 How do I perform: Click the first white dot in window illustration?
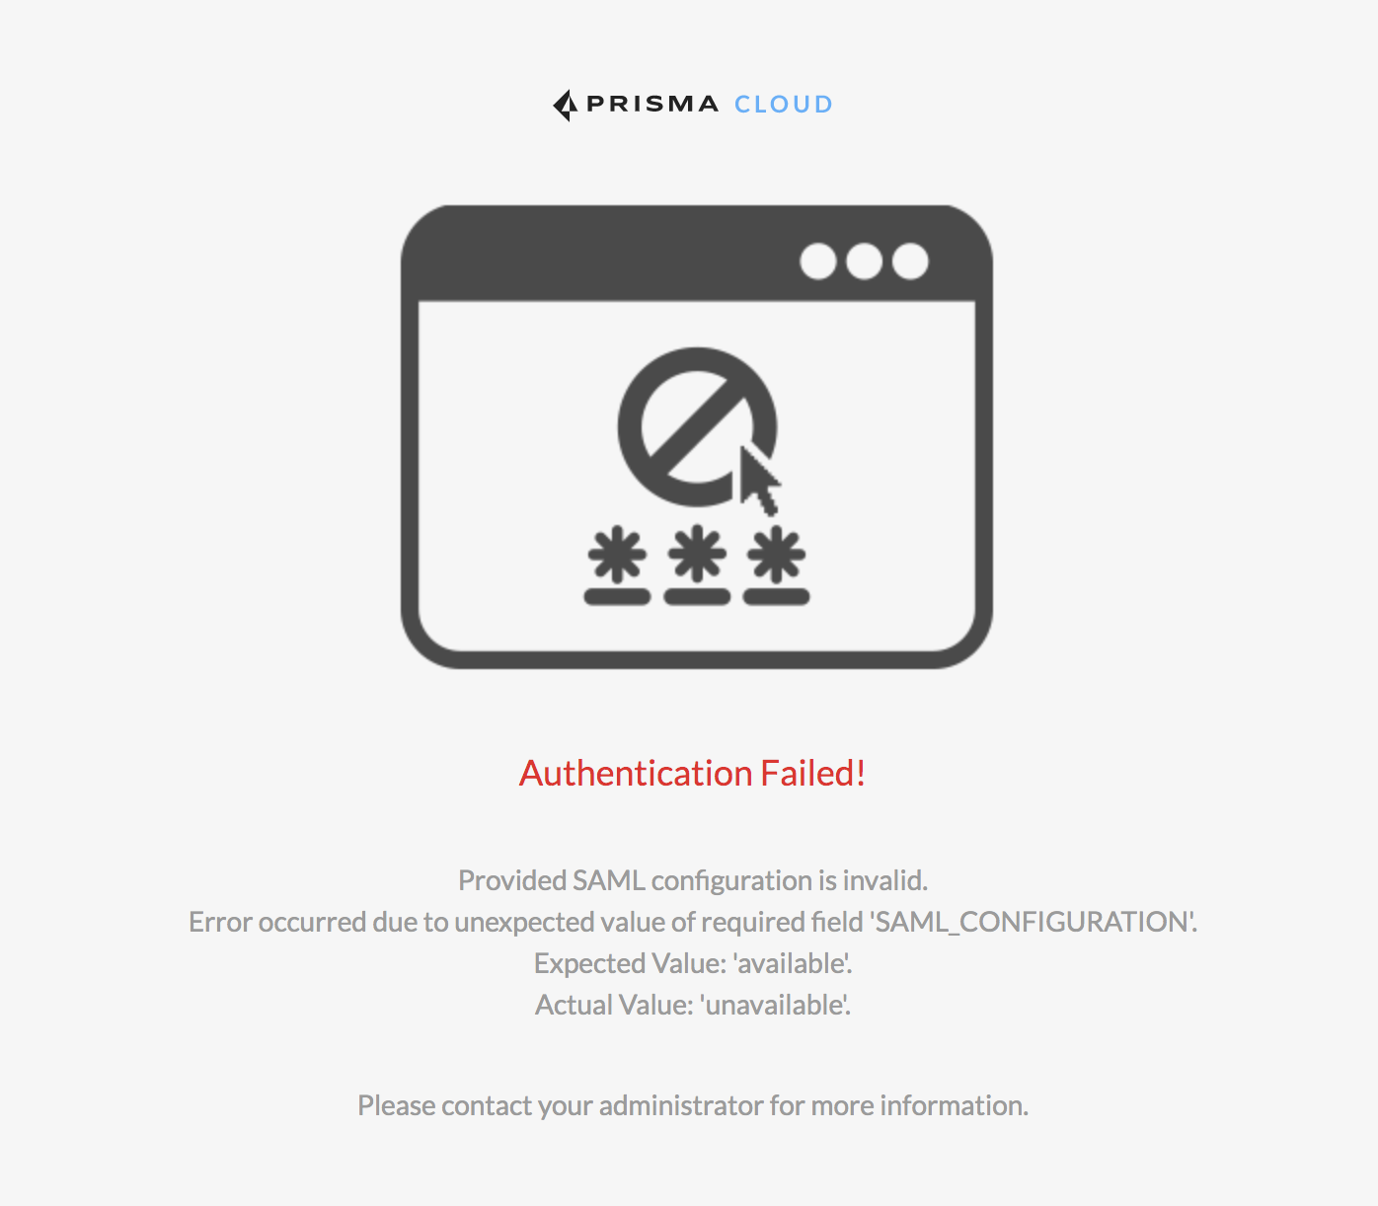pyautogui.click(x=818, y=262)
